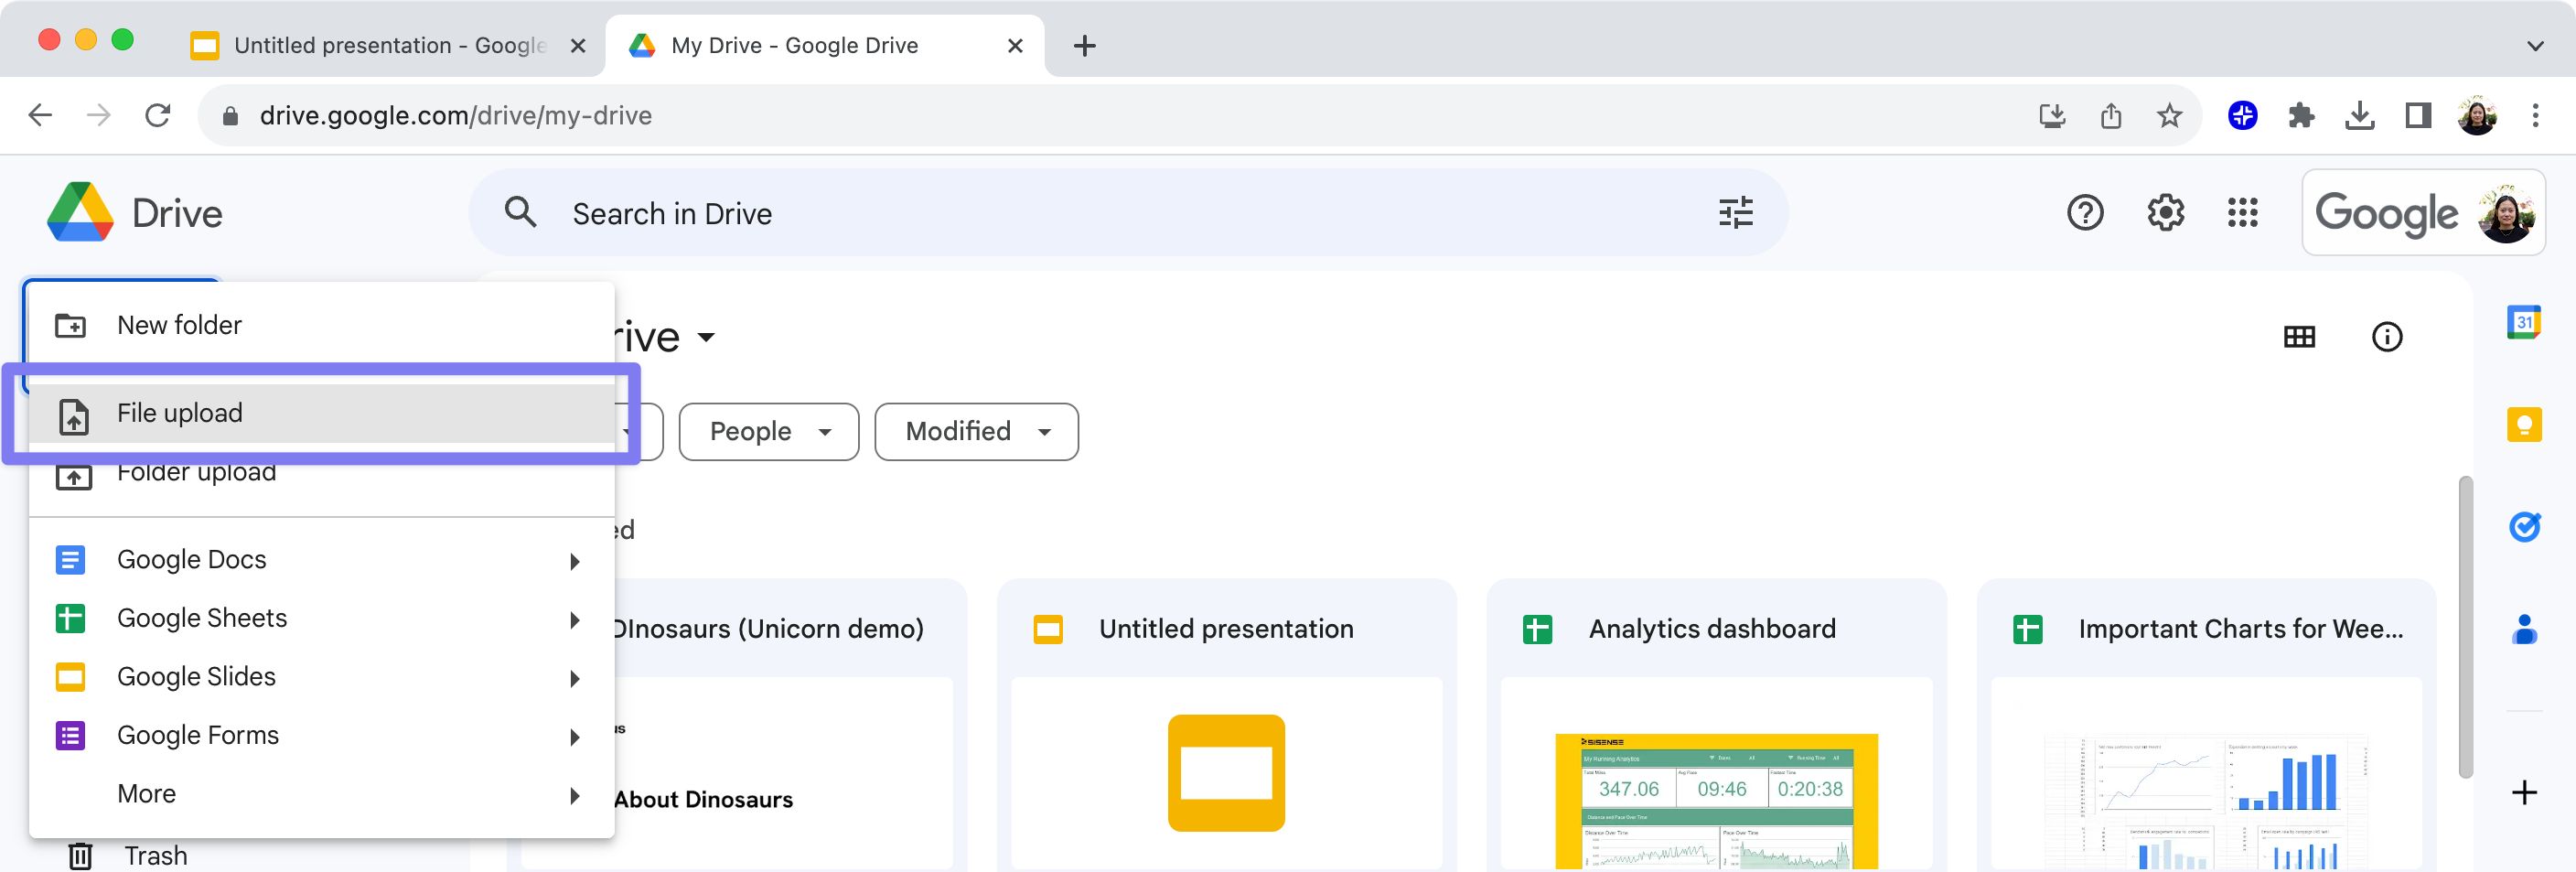
Task: Open the Analytics dashboard thumbnail
Action: pyautogui.click(x=1716, y=774)
